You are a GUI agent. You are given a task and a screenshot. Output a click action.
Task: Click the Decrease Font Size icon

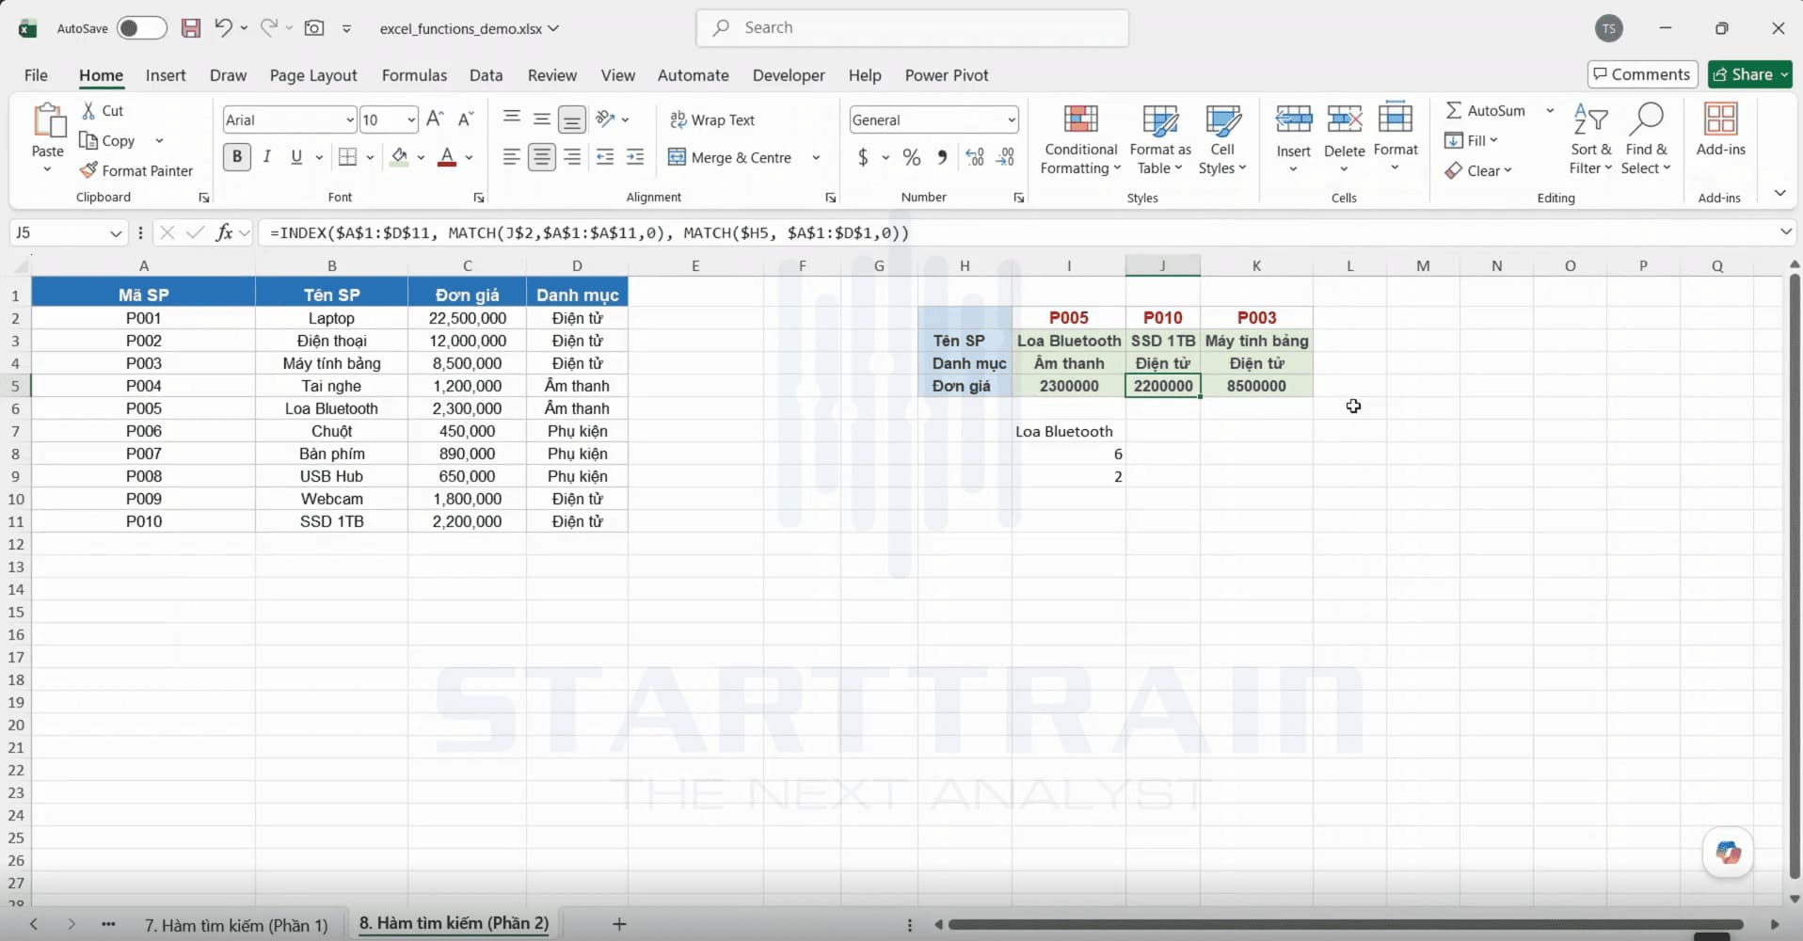click(x=466, y=120)
